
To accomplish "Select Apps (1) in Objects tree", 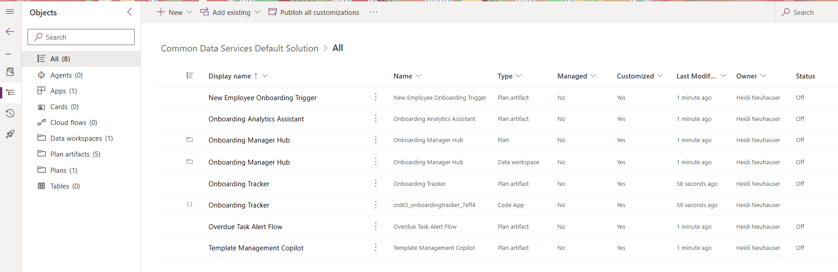I will (63, 91).
